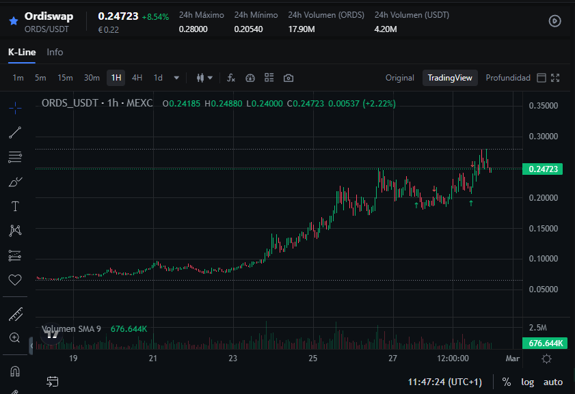Select the pattern drawing tool
575x394 pixels.
[15, 231]
